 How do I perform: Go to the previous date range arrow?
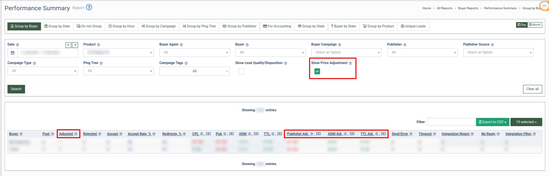click(68, 45)
